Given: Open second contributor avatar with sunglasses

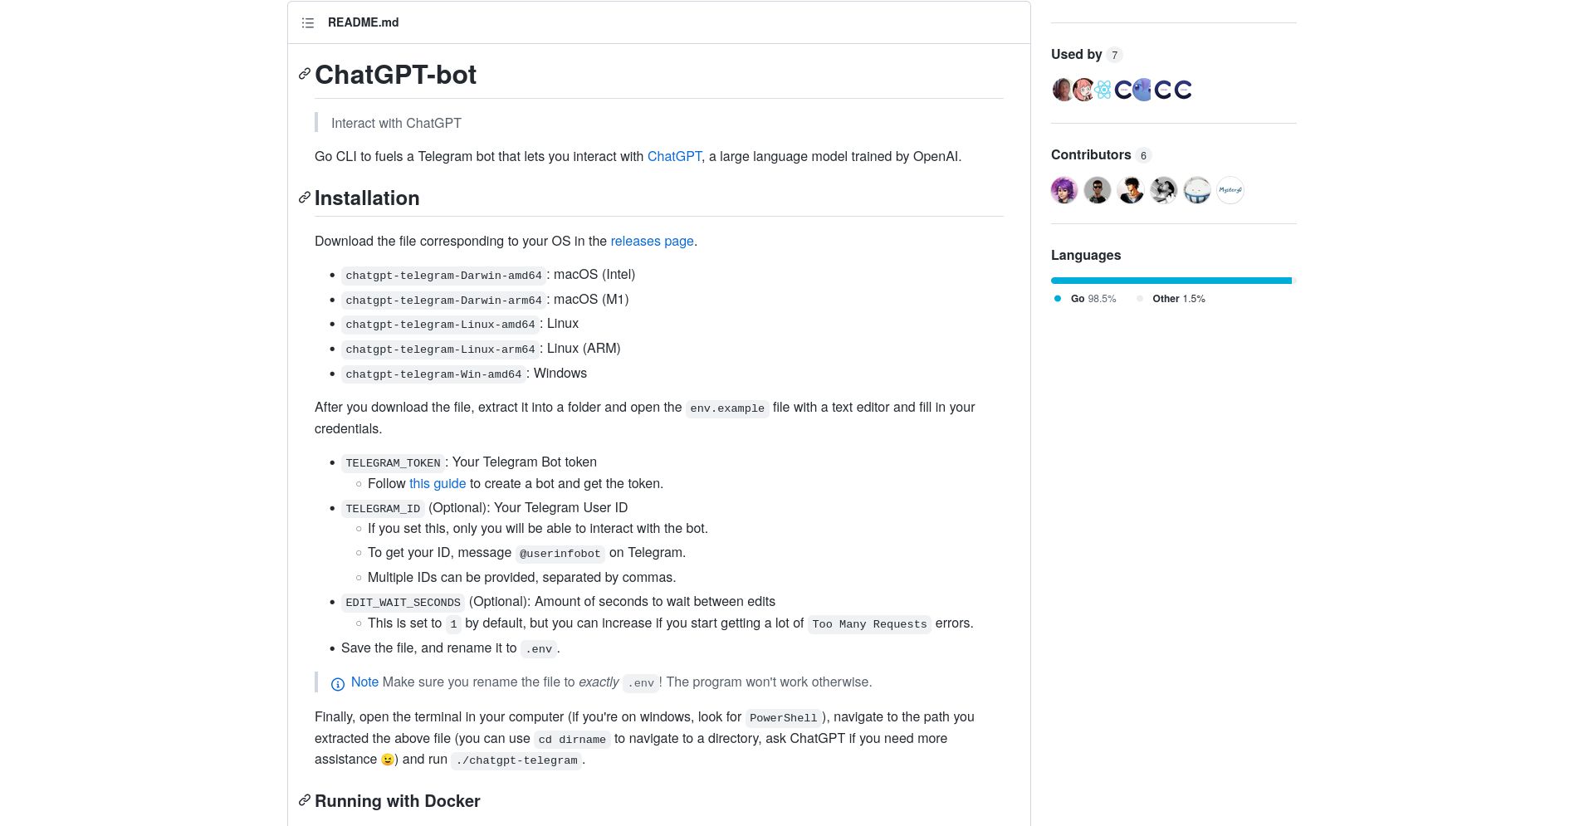Looking at the screenshot, I should 1098,190.
